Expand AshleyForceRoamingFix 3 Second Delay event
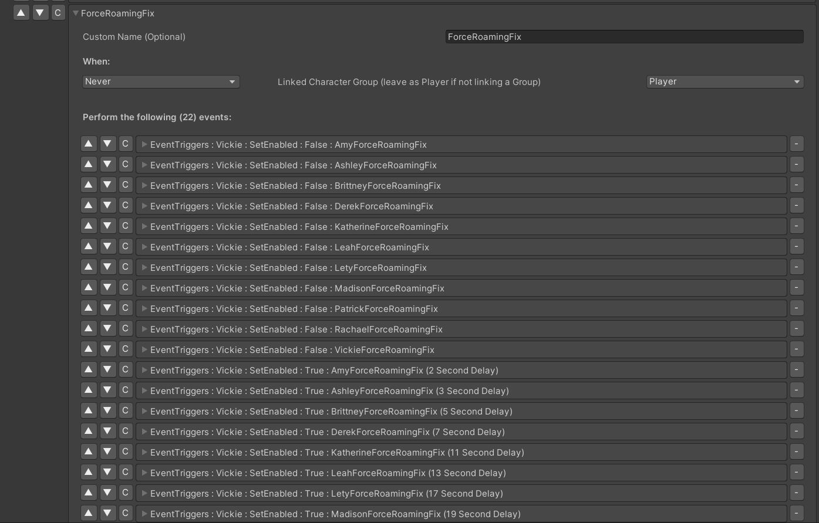 coord(144,390)
